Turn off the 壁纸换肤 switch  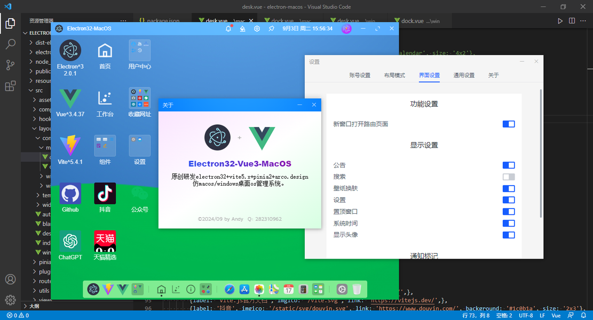(x=509, y=188)
